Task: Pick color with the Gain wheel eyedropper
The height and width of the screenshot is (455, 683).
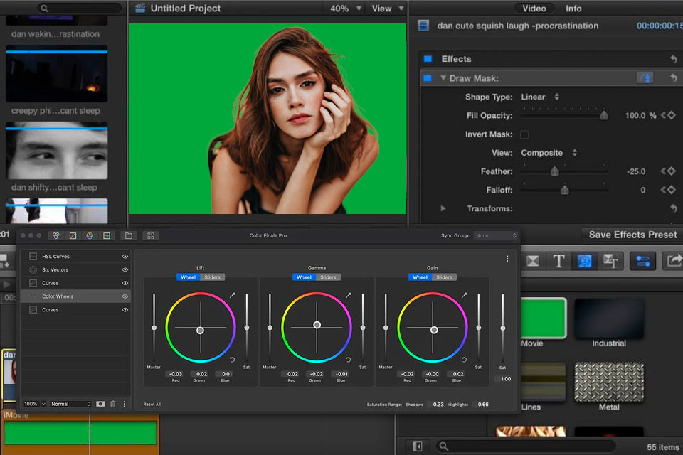Action: click(x=464, y=295)
